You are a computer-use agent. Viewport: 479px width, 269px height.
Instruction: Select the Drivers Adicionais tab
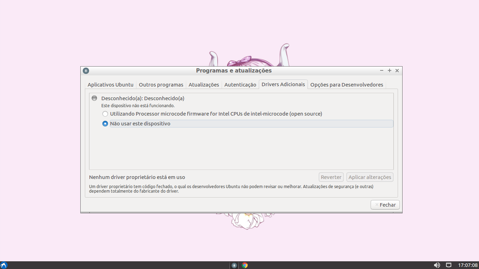click(283, 84)
